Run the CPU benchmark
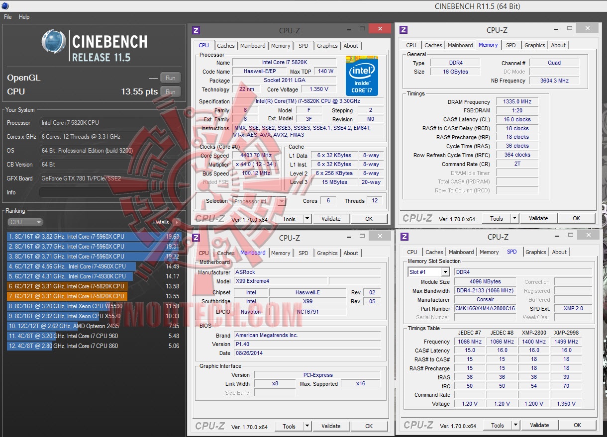 170,92
